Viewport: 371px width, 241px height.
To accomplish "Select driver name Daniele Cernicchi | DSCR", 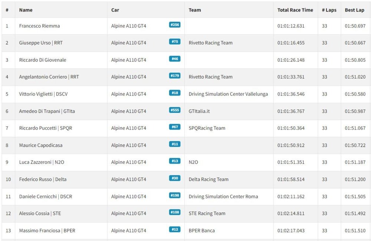I will (x=46, y=196).
